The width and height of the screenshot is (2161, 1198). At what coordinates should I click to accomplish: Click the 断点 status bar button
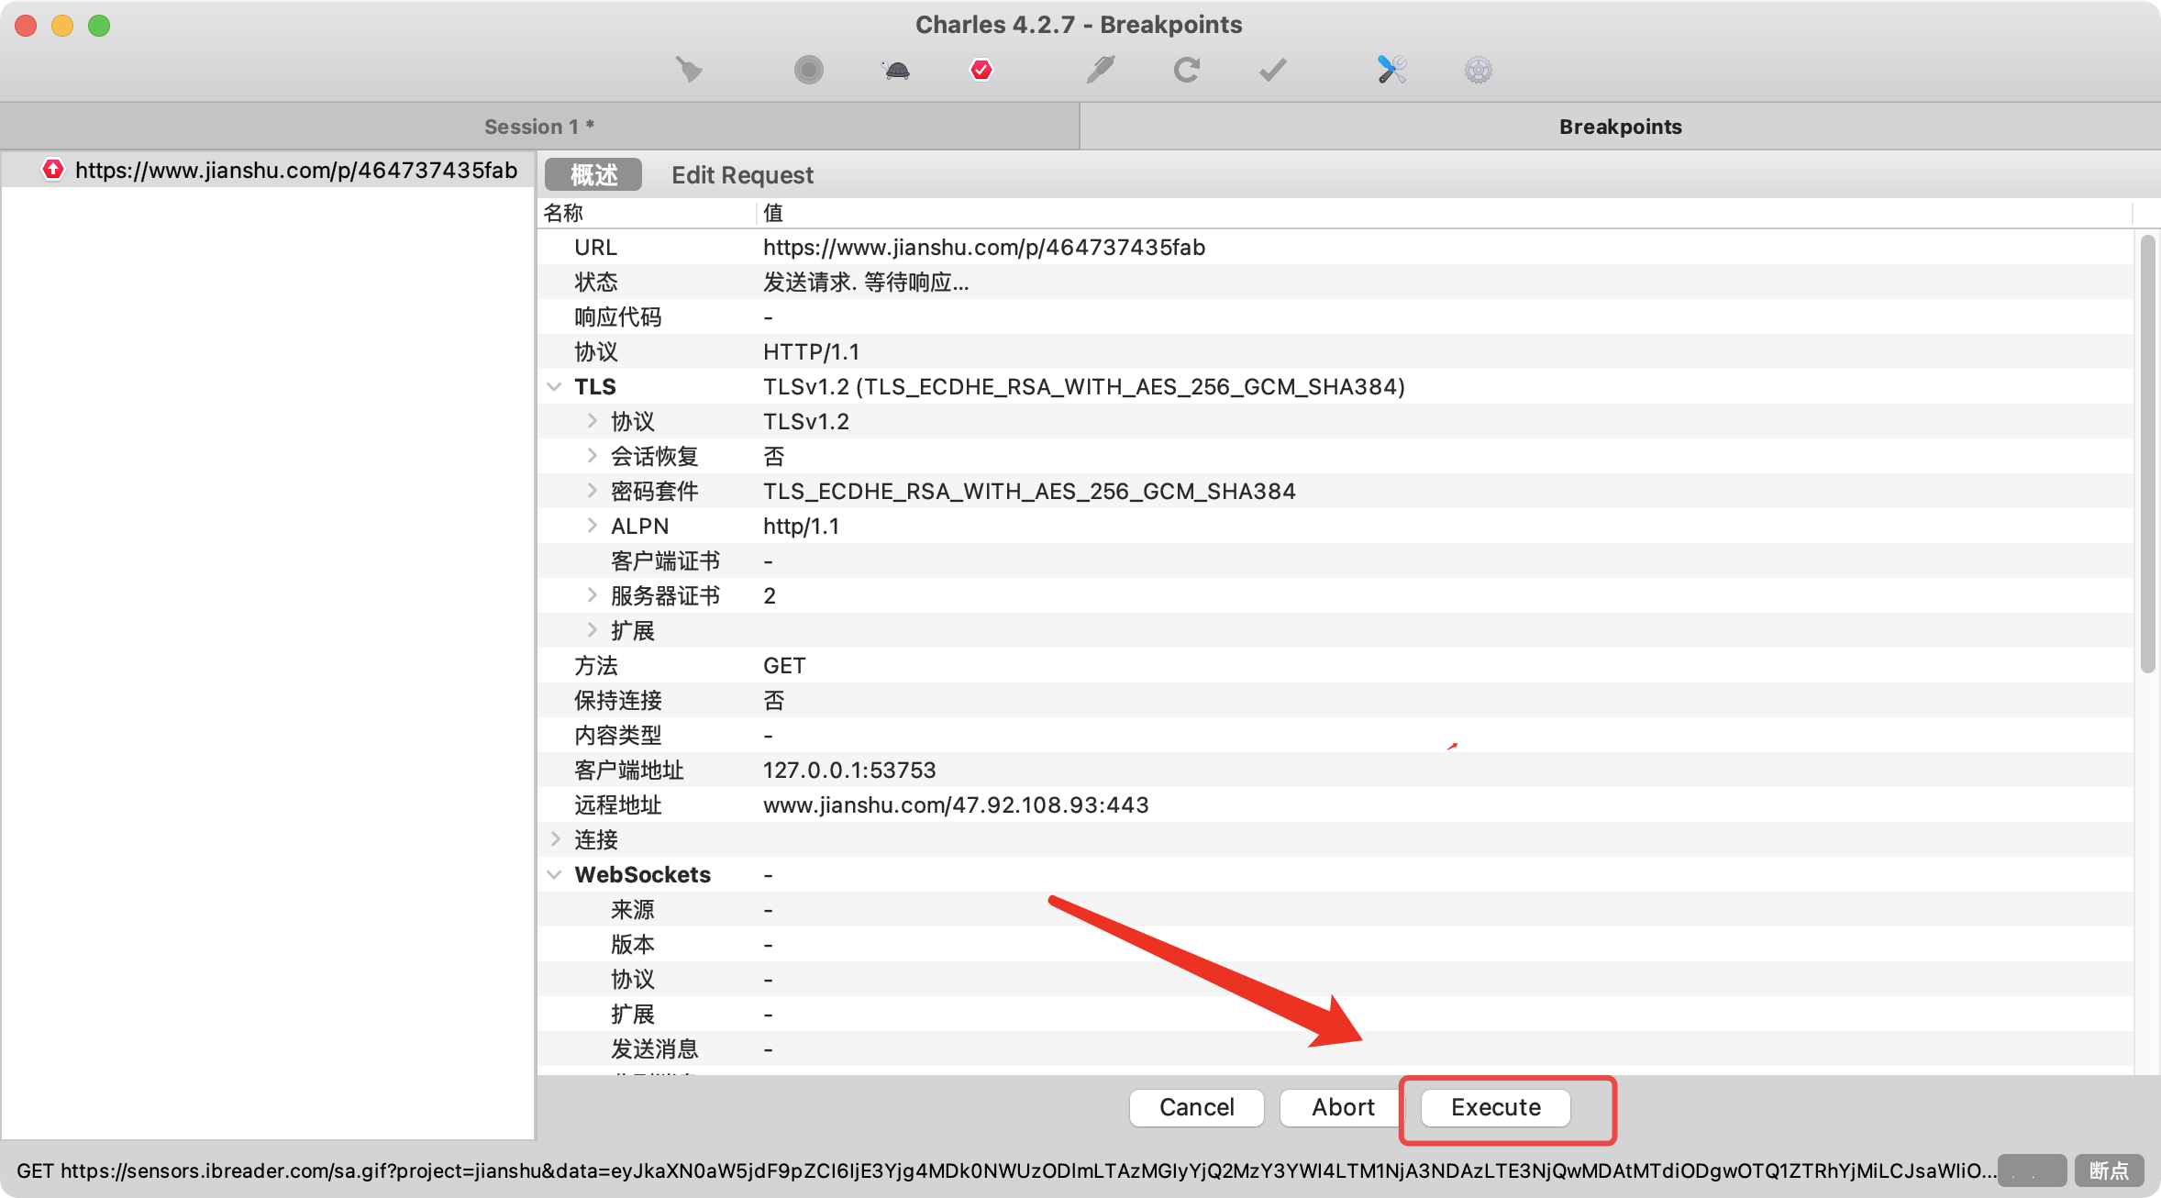(x=2109, y=1170)
